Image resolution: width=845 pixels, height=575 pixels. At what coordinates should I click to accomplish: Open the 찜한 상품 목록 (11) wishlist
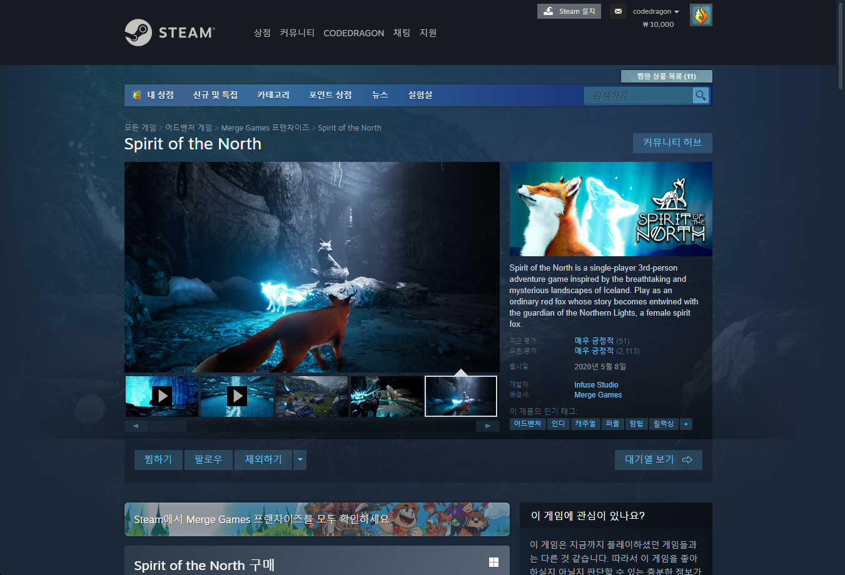(x=666, y=76)
